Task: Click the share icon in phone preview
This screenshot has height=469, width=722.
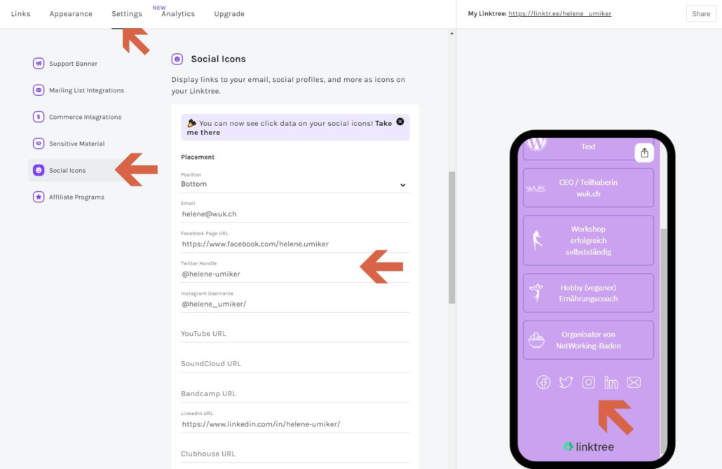Action: (x=644, y=153)
